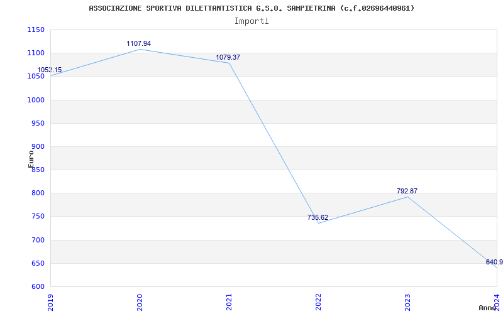
Task: Click the 650 y-axis value
Action: pos(38,263)
